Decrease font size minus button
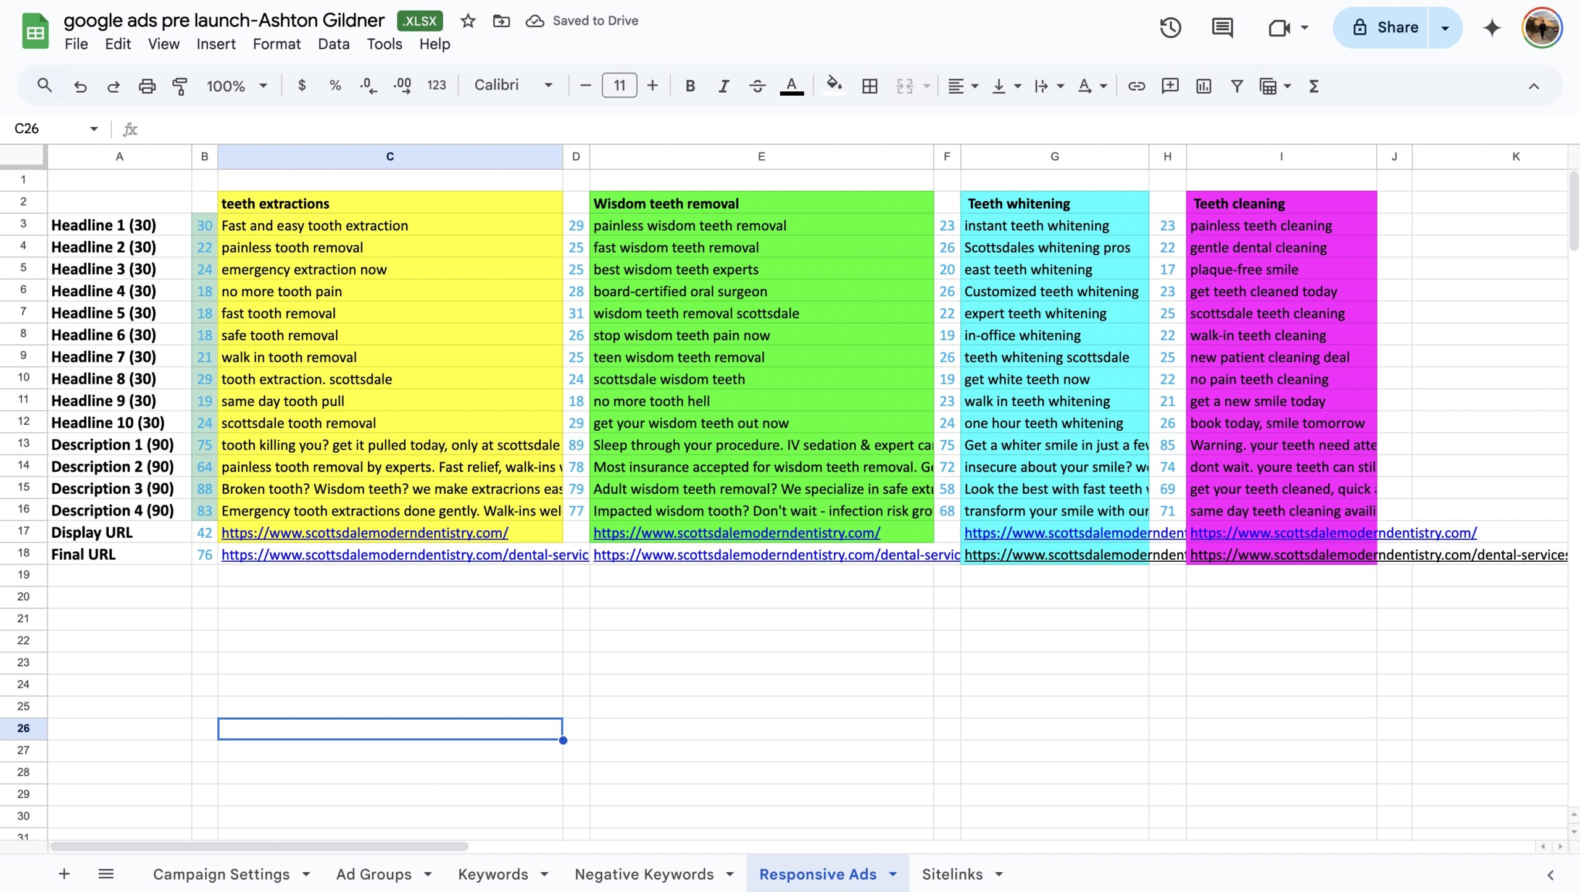1580x892 pixels. click(586, 86)
